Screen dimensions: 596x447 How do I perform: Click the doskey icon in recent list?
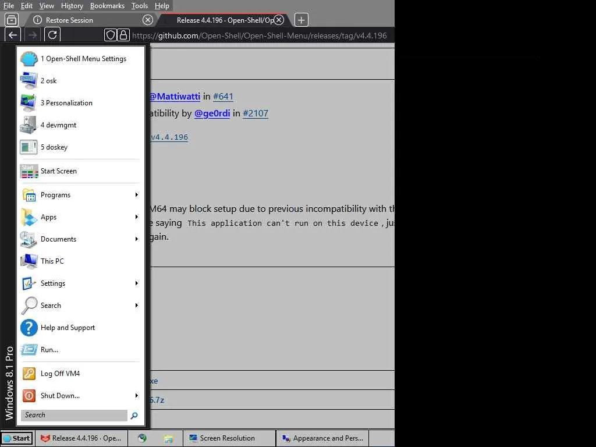pyautogui.click(x=29, y=147)
